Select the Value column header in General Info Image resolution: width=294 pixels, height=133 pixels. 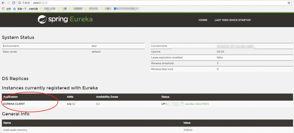(187, 123)
